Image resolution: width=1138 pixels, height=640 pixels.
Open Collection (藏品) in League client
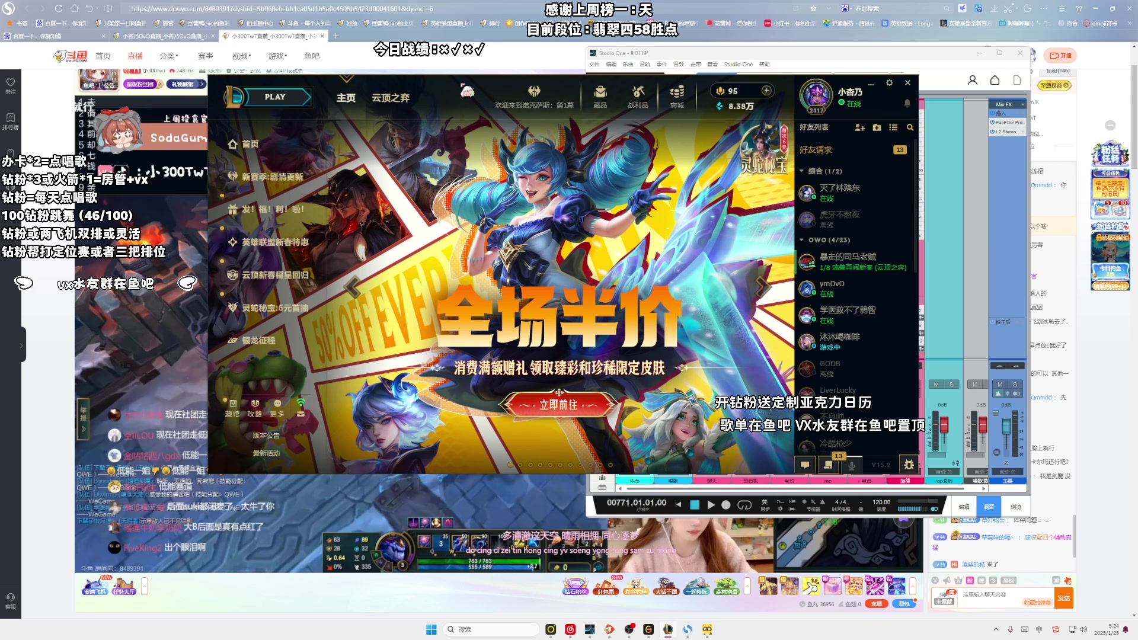click(x=600, y=97)
